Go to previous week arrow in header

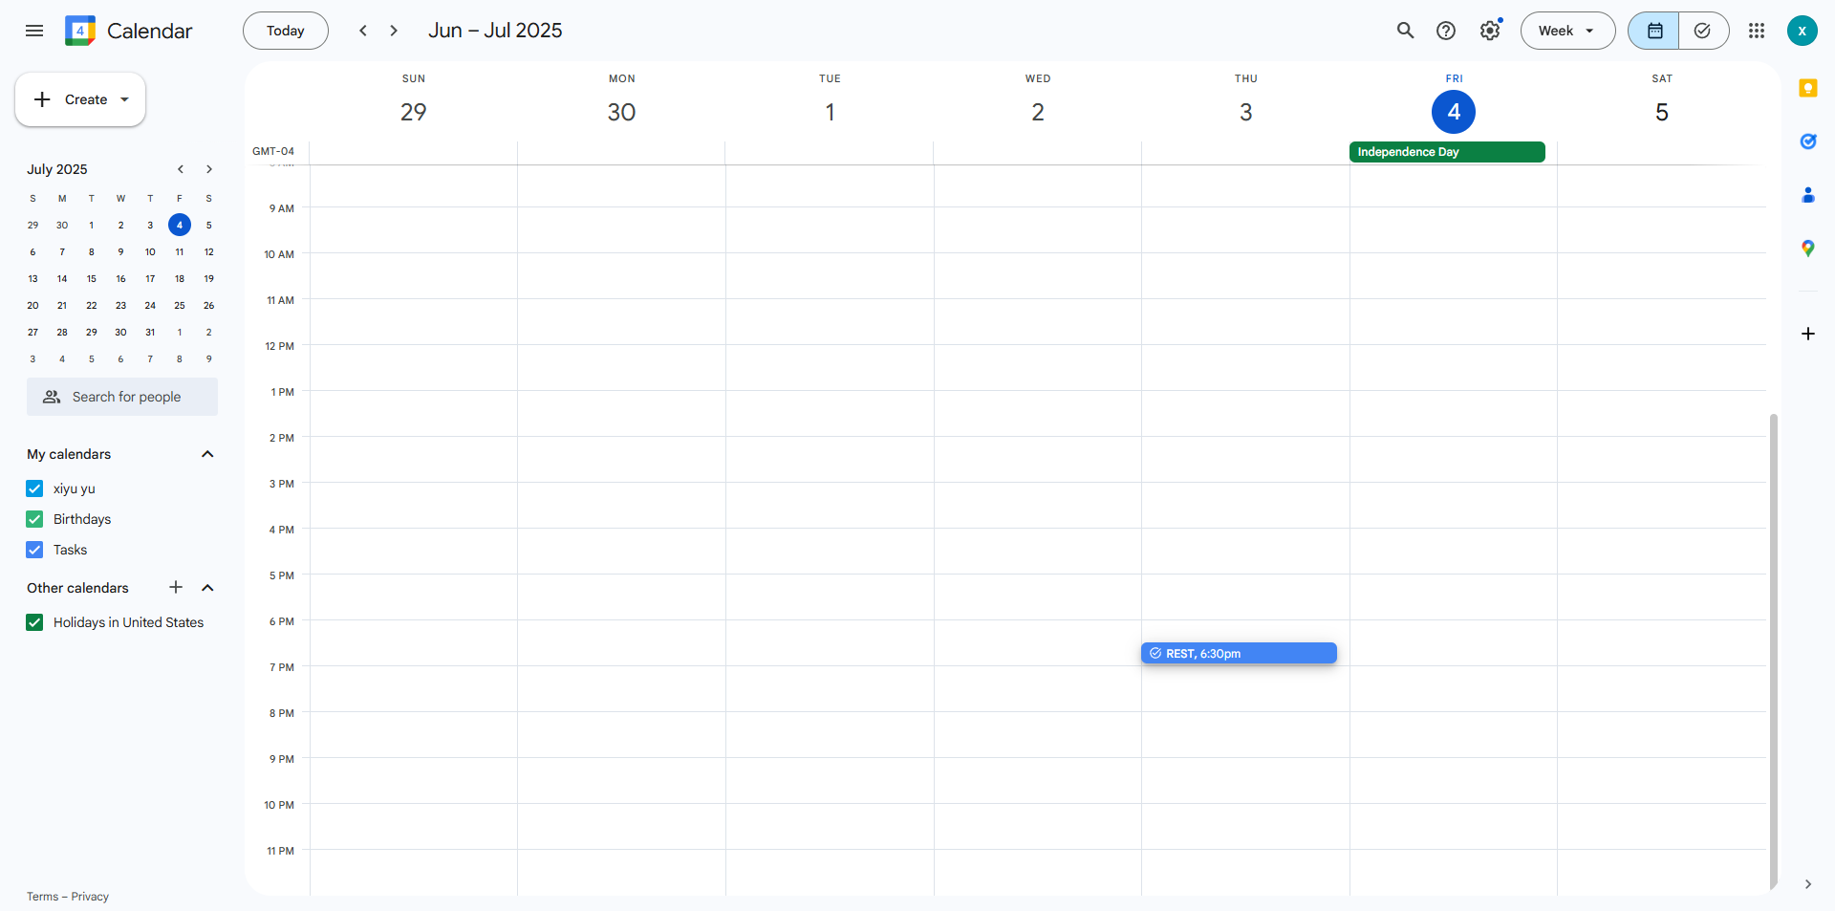pyautogui.click(x=363, y=31)
